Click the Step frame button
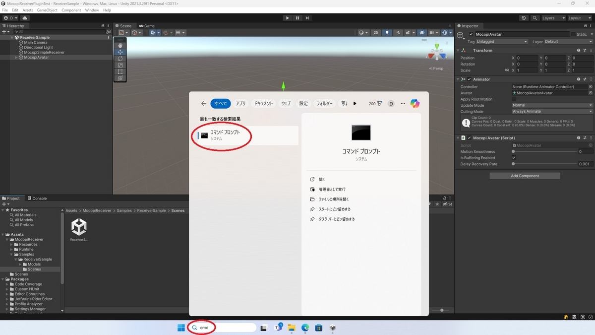Screen dimensions: 595x335 (307, 18)
